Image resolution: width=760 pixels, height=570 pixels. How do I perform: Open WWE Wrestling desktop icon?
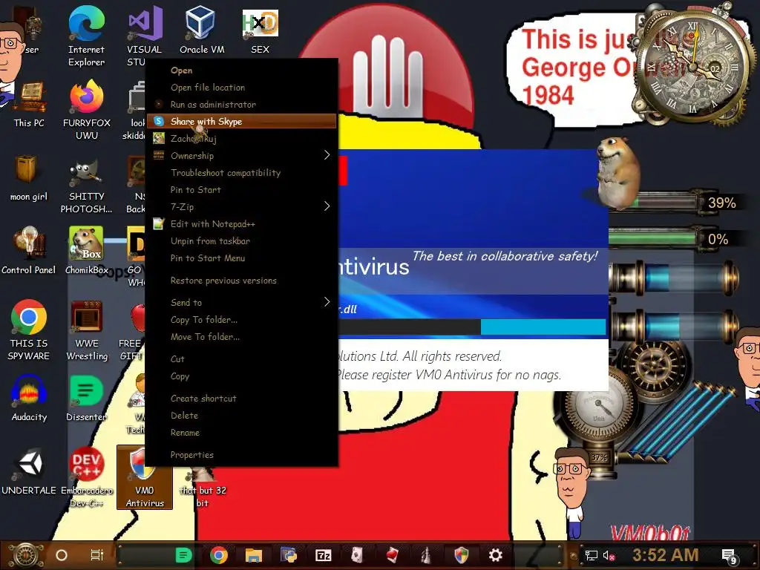(87, 330)
